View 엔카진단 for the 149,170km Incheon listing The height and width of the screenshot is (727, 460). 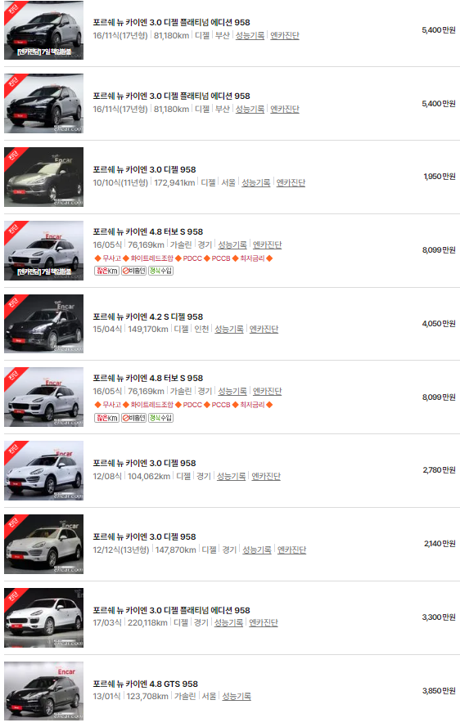point(264,330)
